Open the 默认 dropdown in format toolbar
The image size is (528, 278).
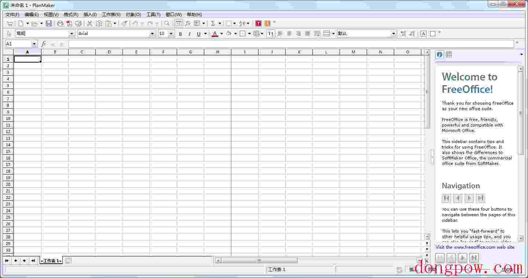pos(393,34)
